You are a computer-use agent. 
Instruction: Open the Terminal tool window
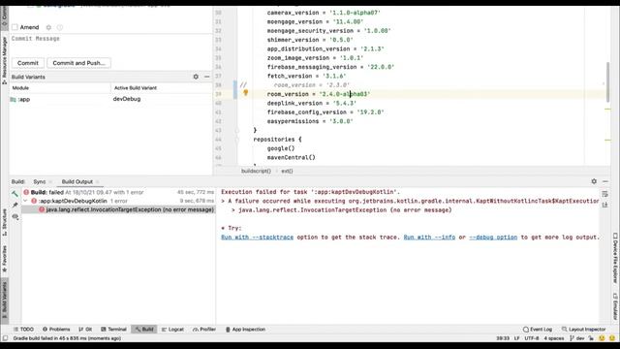pos(113,330)
